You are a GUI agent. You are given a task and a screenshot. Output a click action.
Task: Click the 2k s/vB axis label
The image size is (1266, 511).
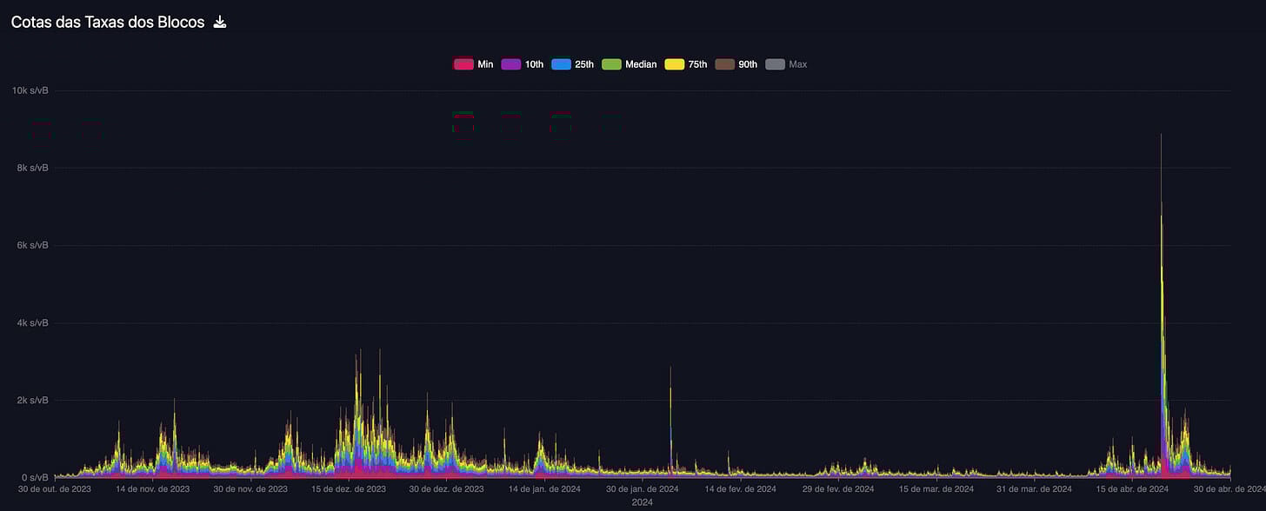(x=31, y=400)
